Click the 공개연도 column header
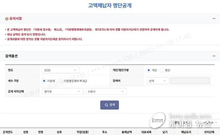 click(x=8, y=132)
